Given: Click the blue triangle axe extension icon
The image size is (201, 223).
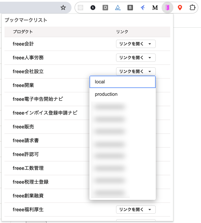Looking at the screenshot, I should pos(118,8).
